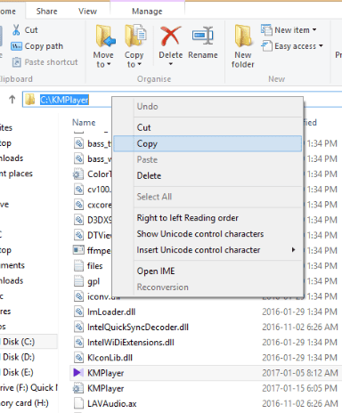The height and width of the screenshot is (413, 342).
Task: Choose Open IME in context menu
Action: 208,271
